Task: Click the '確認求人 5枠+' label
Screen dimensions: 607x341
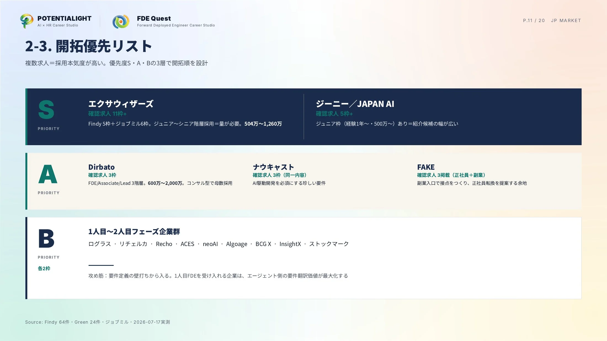Action: click(334, 114)
